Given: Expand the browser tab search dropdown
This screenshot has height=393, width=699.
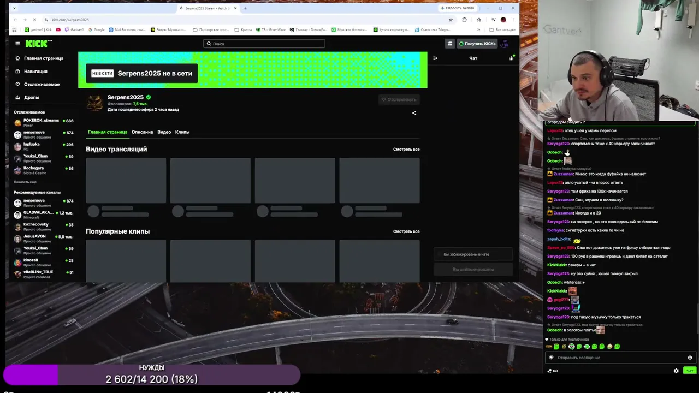Looking at the screenshot, I should pyautogui.click(x=14, y=8).
